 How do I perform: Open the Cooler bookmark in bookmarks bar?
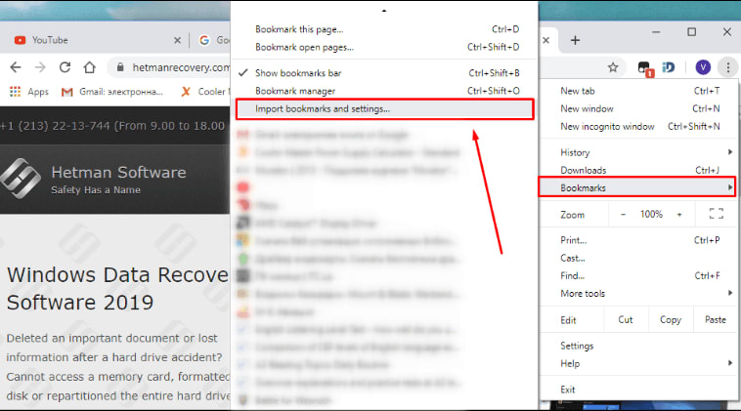coord(205,92)
